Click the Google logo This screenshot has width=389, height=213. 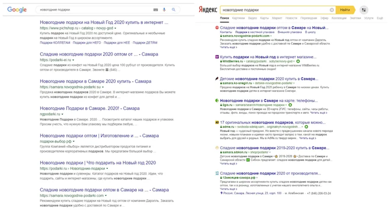(17, 9)
